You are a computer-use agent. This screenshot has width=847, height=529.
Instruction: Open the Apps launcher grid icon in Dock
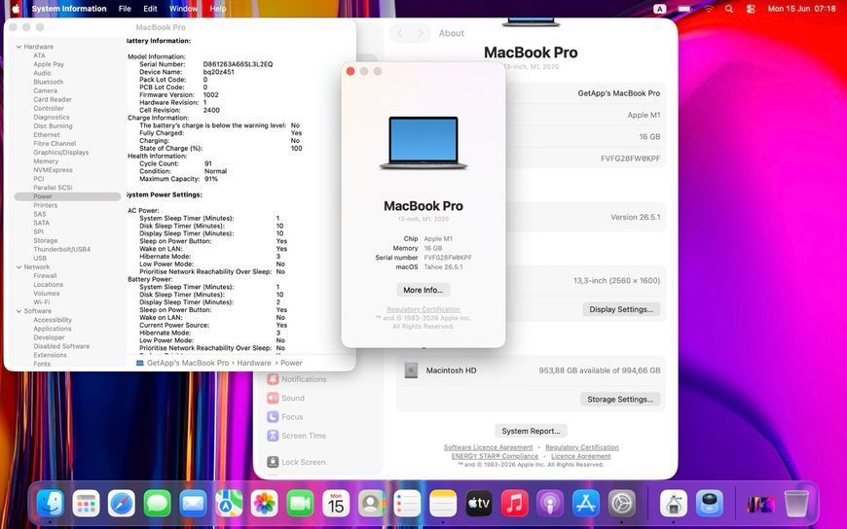click(x=86, y=503)
